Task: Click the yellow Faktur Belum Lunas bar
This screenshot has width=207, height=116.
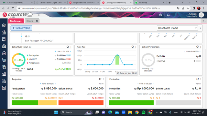Action: [x=48, y=102]
